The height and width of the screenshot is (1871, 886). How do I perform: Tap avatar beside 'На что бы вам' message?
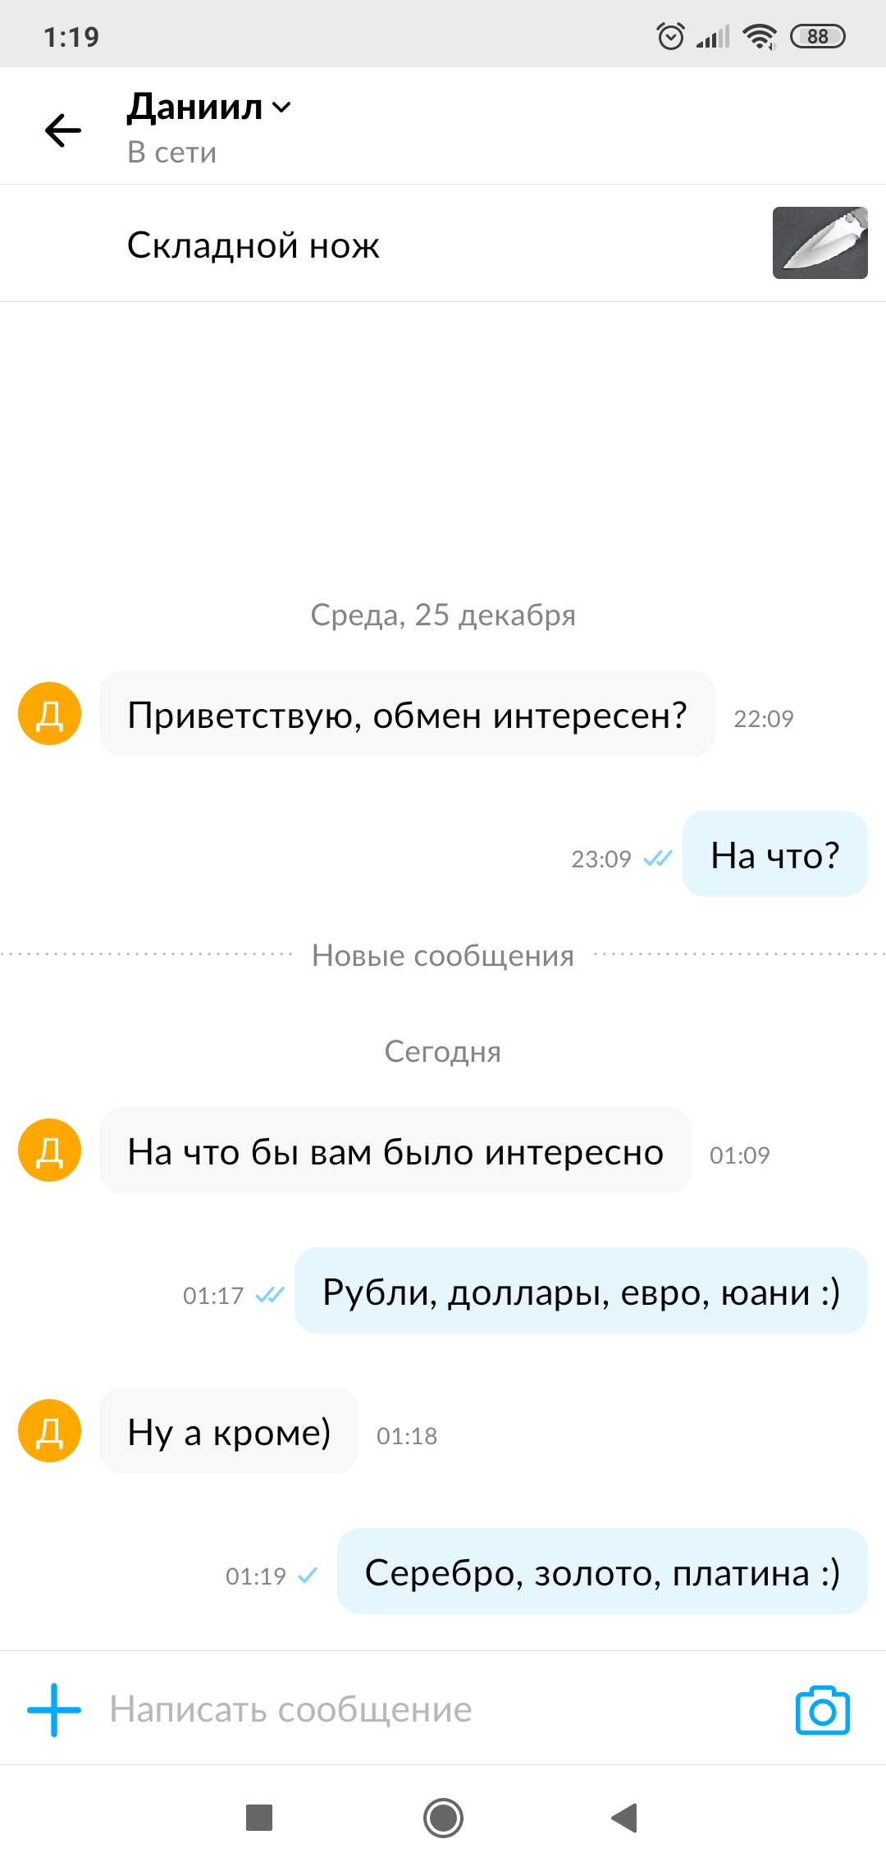point(50,1151)
